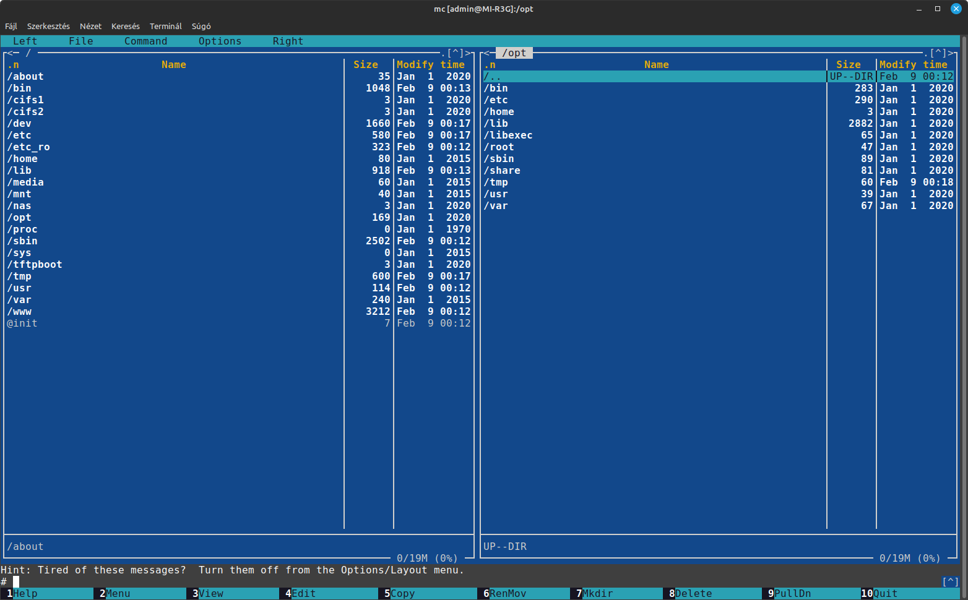
Task: Sort left panel by Modify time column
Action: point(431,64)
